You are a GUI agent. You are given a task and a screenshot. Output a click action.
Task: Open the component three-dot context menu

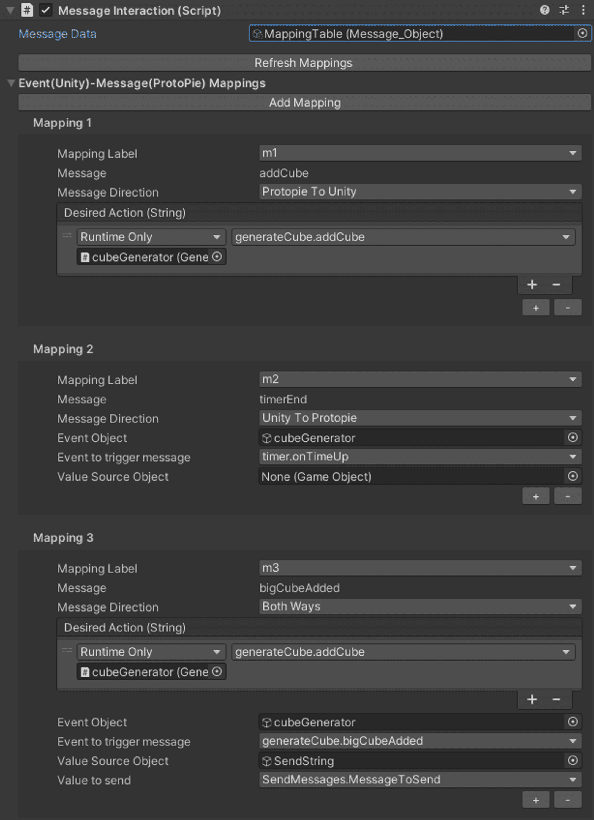tap(584, 10)
